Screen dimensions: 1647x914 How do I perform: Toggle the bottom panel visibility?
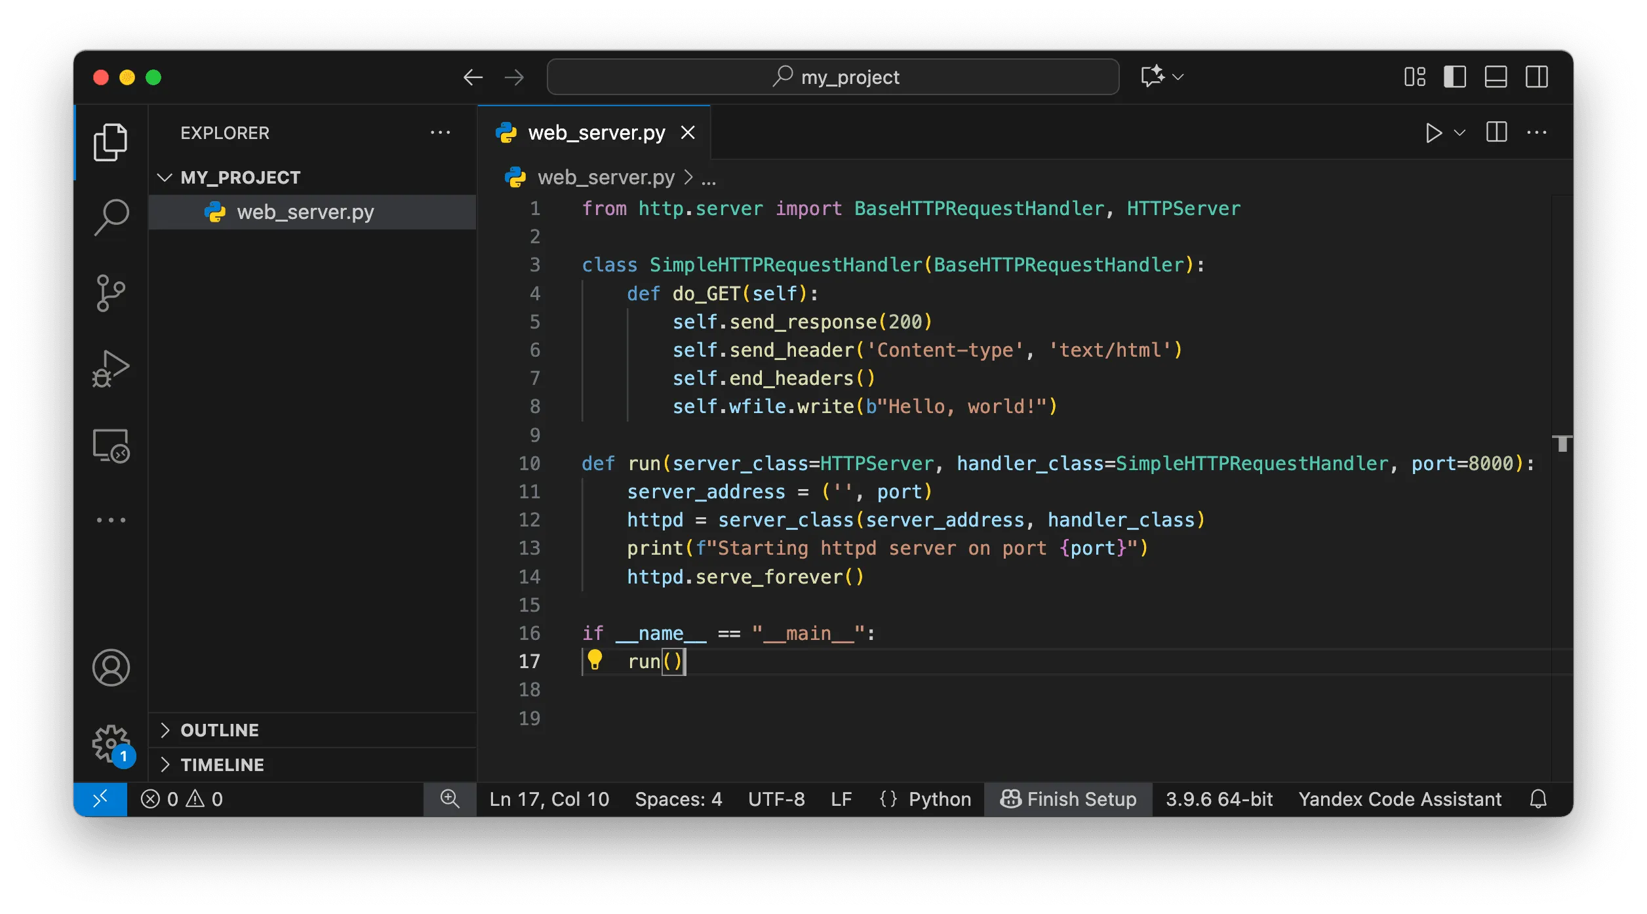1496,77
